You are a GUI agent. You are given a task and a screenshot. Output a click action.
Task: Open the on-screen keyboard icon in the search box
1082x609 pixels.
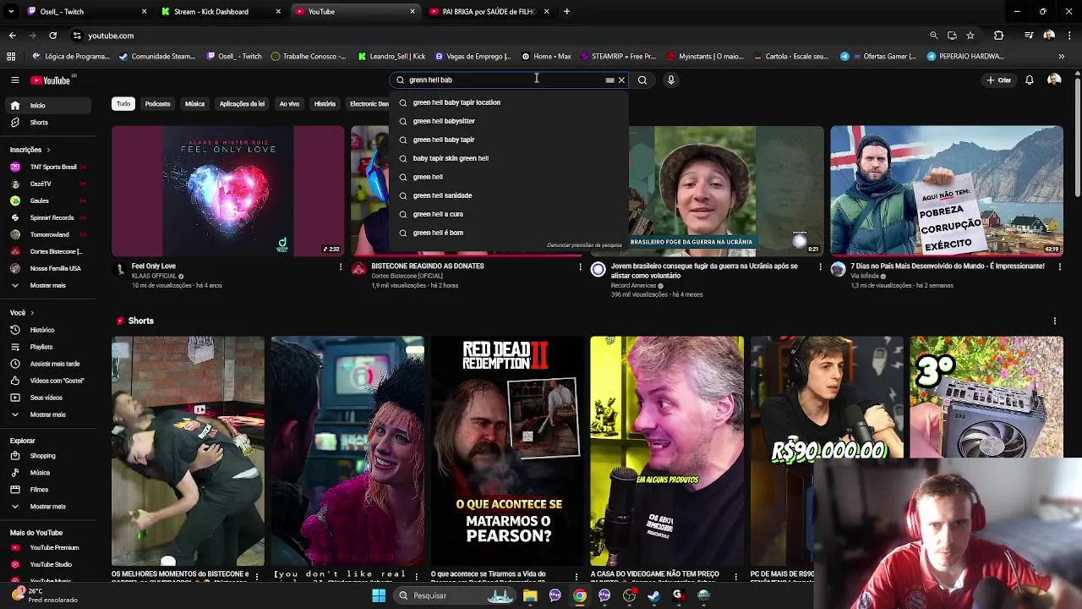coord(609,80)
